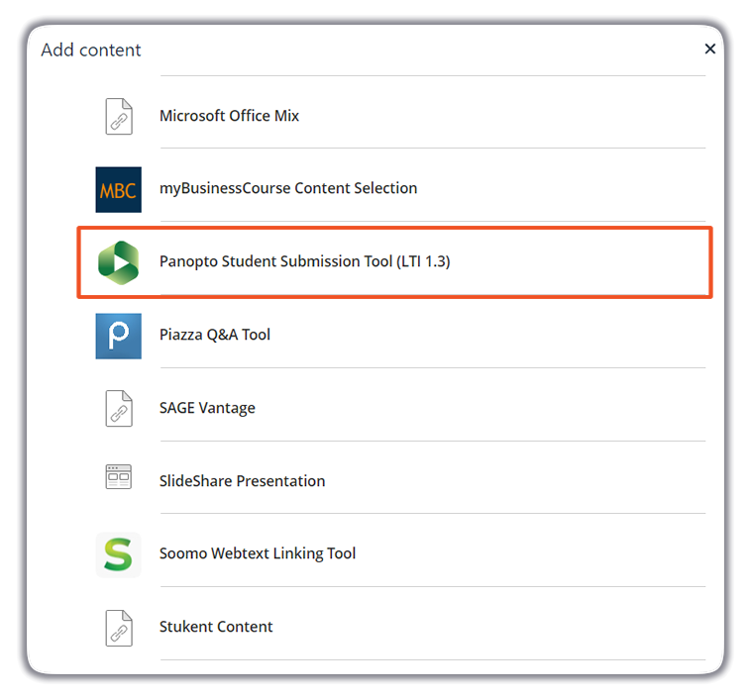This screenshot has width=750, height=698.
Task: Close the Add content dialog
Action: [709, 49]
